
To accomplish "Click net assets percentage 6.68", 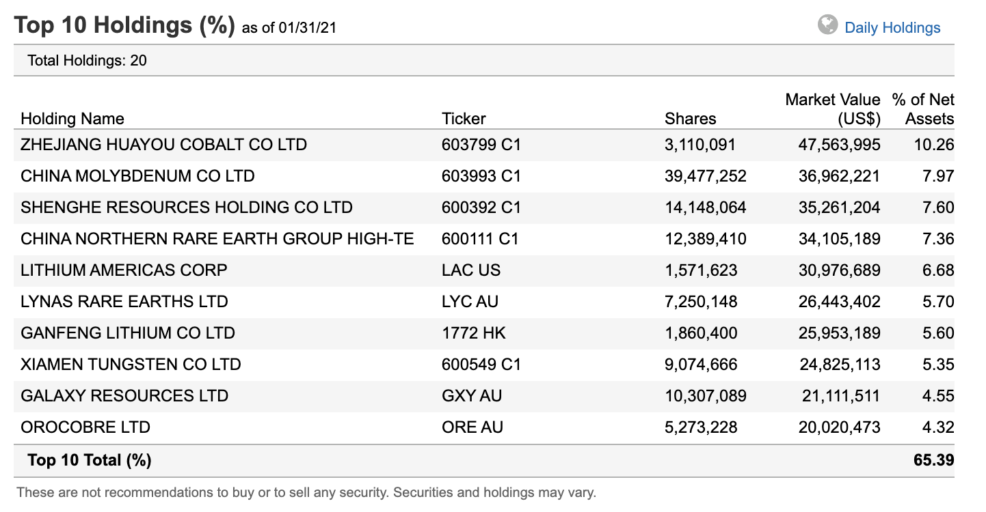I will point(938,270).
